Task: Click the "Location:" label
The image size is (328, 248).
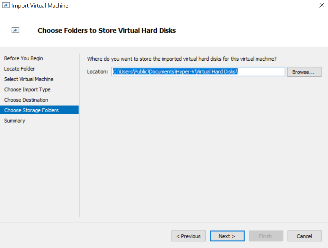Action: tap(97, 72)
